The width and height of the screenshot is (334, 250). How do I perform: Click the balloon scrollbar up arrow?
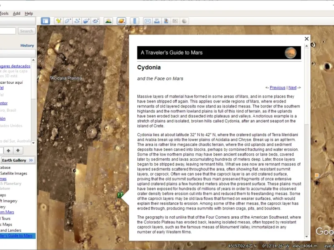(x=306, y=46)
